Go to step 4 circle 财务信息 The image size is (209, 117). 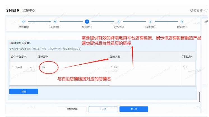point(119,21)
